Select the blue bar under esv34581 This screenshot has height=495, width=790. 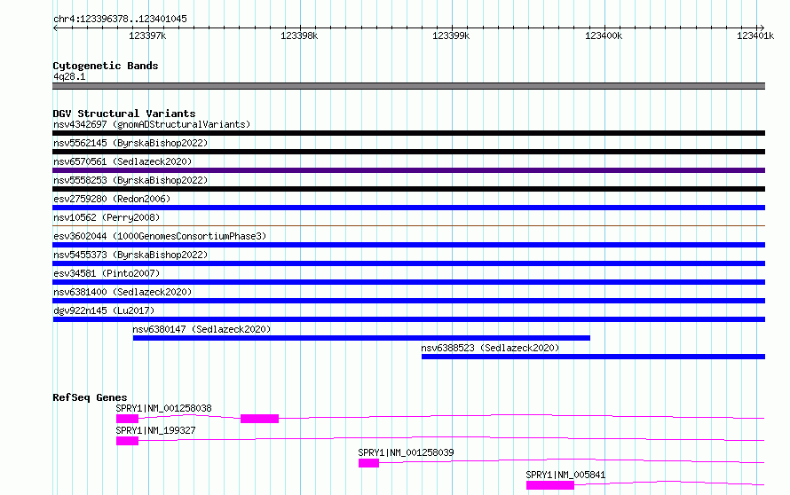[x=408, y=282]
